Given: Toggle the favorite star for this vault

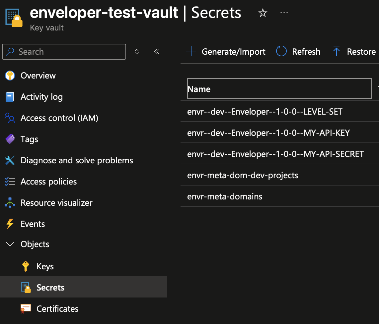Looking at the screenshot, I should pyautogui.click(x=263, y=13).
